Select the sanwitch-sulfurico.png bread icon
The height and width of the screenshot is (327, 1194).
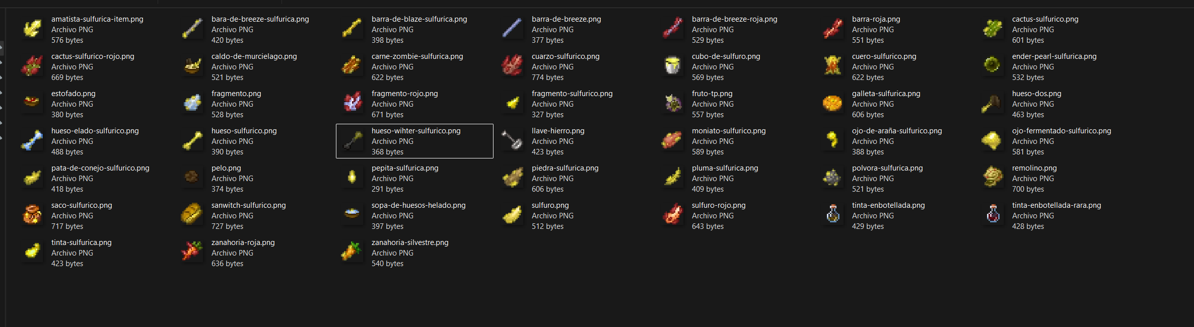[x=192, y=215]
